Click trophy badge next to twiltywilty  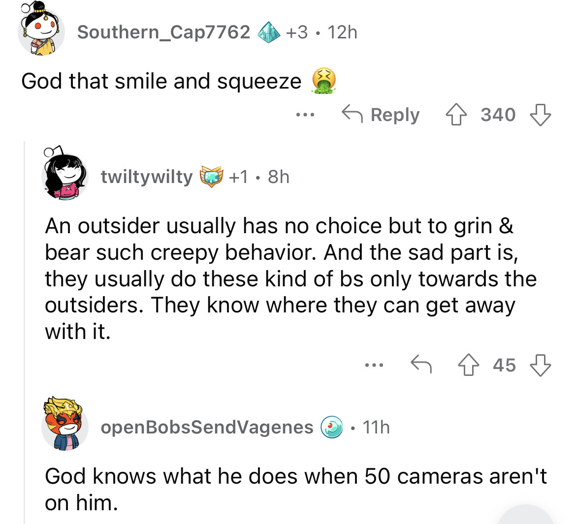coord(211,177)
